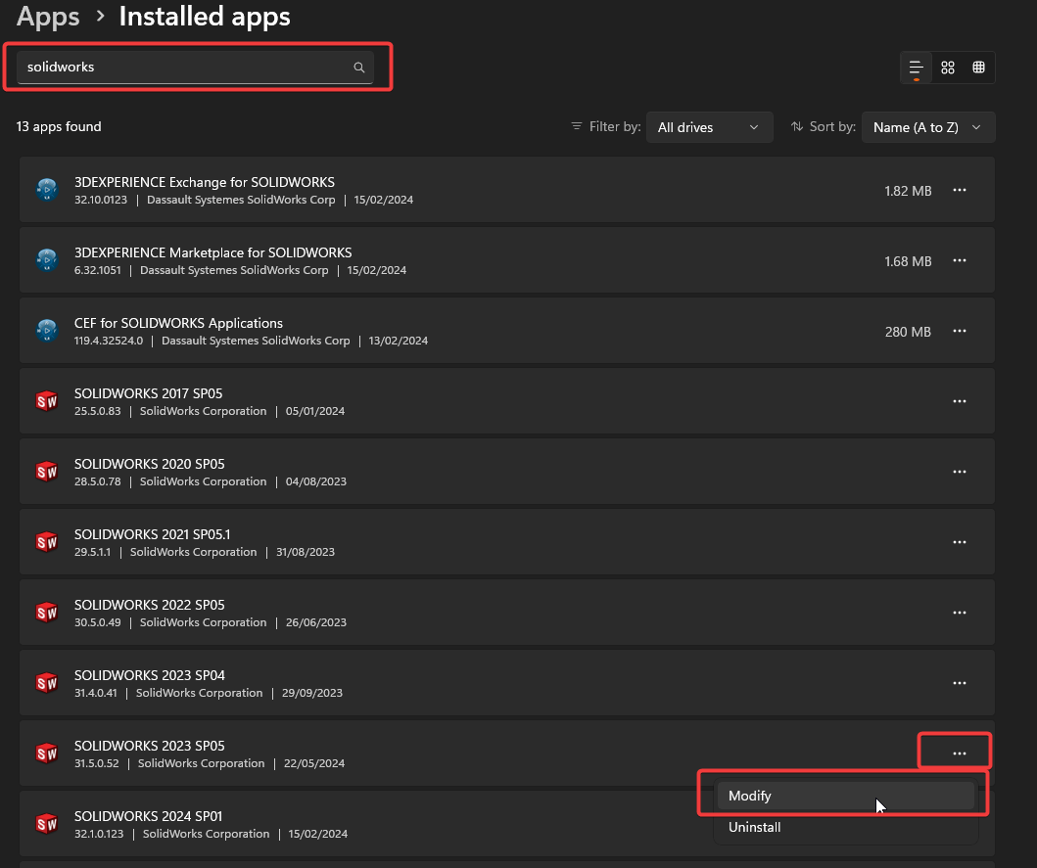The width and height of the screenshot is (1037, 868).
Task: Open more options for CEF for SOLIDWORKS Applications
Action: click(x=959, y=331)
